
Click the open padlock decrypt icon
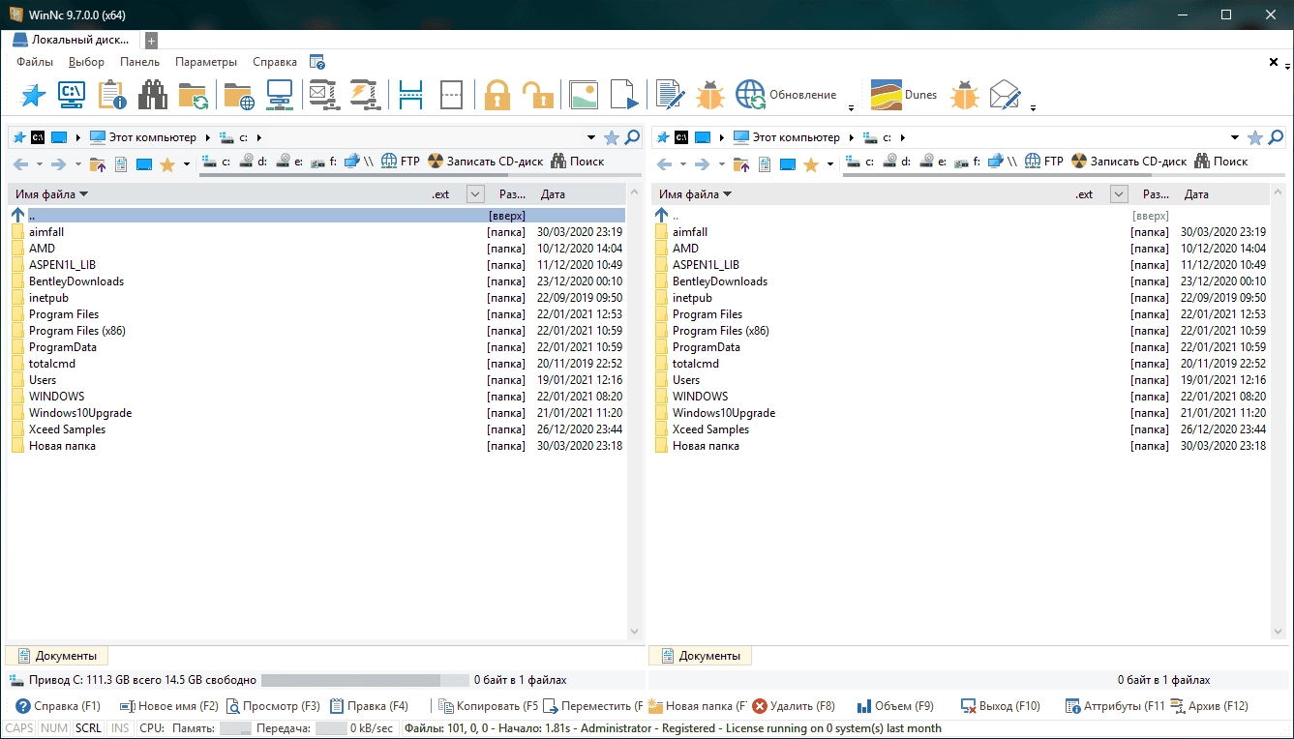click(x=537, y=95)
